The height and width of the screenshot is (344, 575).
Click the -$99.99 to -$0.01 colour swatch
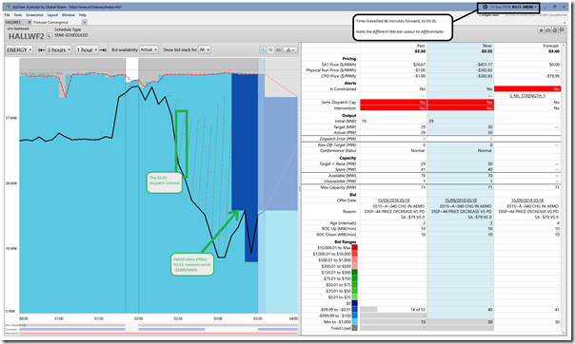coord(354,310)
